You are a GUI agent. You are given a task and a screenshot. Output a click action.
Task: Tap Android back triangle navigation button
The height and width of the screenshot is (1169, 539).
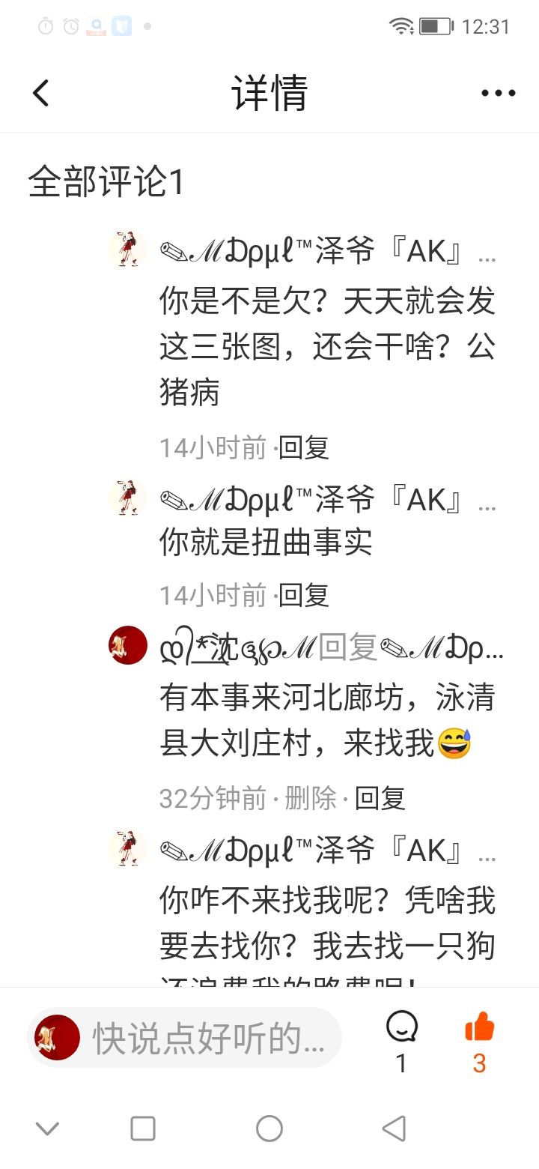tap(394, 1128)
